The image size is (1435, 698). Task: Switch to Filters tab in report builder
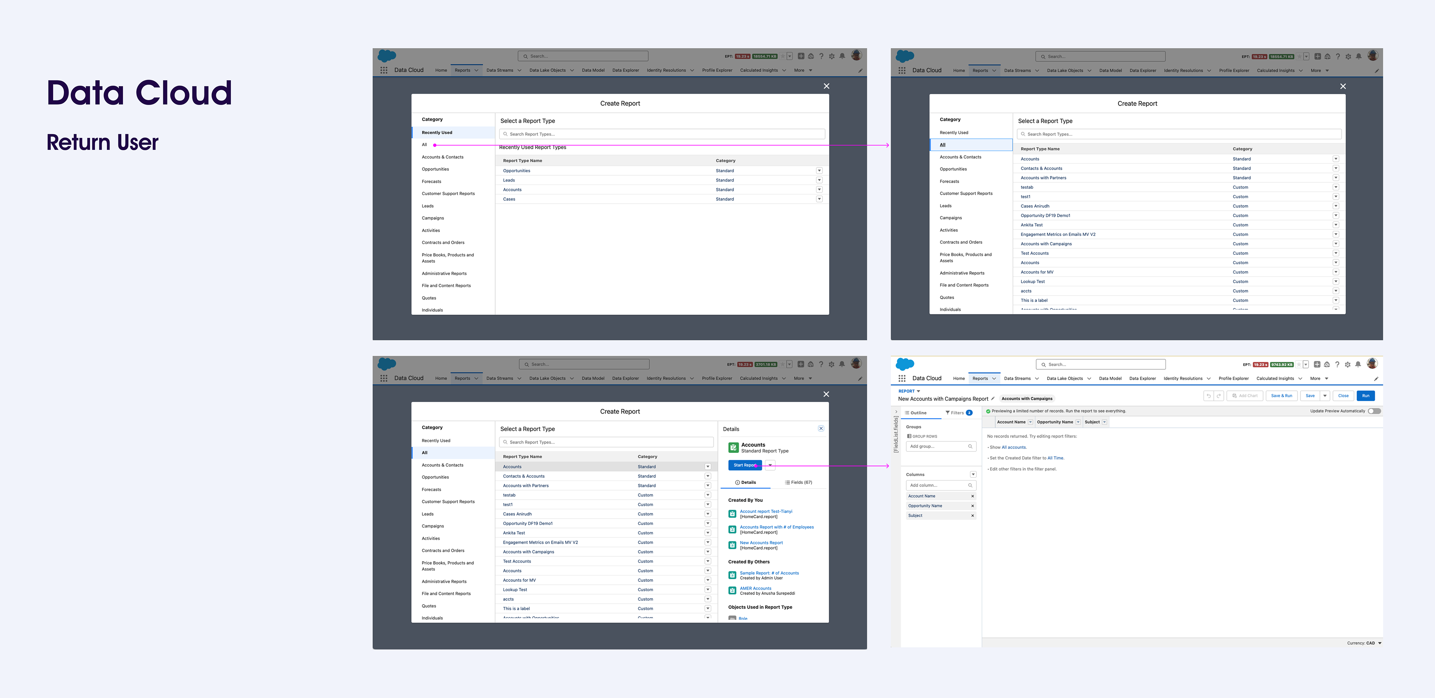[x=959, y=413]
